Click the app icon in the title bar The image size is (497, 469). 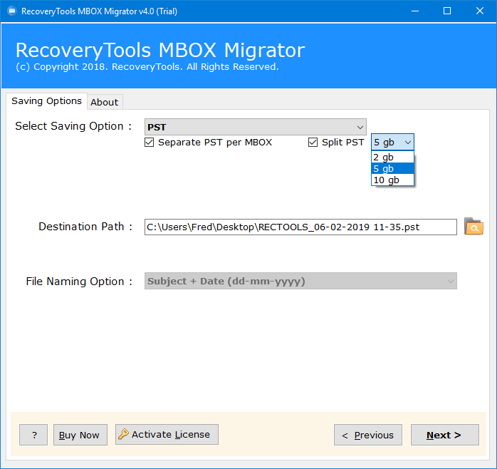11,11
